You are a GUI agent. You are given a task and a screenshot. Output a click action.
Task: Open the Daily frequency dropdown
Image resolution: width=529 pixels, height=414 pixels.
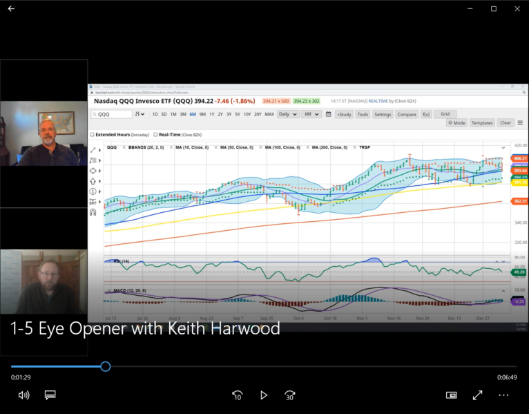287,114
